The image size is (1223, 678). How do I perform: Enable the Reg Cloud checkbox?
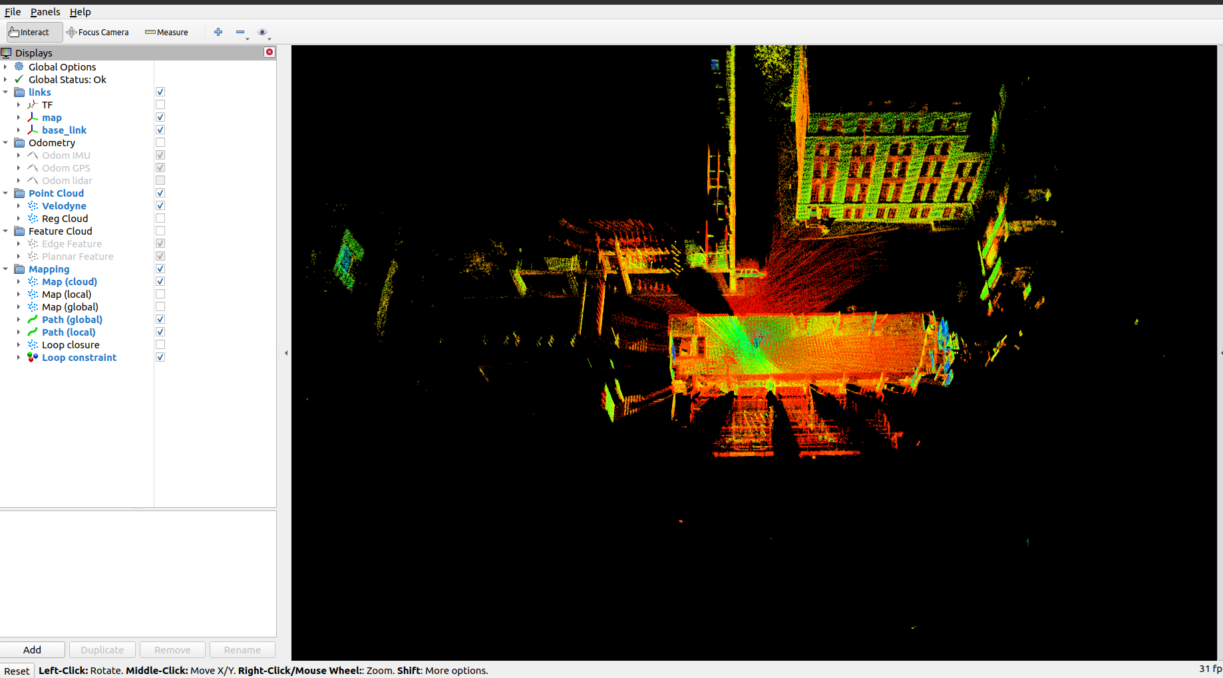point(160,218)
